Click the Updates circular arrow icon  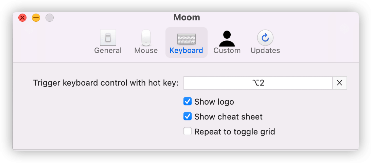pos(265,38)
